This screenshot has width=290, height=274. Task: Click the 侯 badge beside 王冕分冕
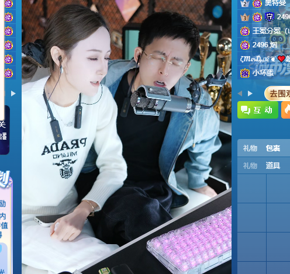coord(245,31)
